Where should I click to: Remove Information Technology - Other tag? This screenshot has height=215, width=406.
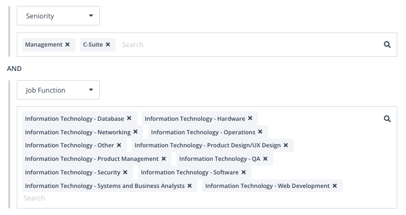click(x=119, y=145)
